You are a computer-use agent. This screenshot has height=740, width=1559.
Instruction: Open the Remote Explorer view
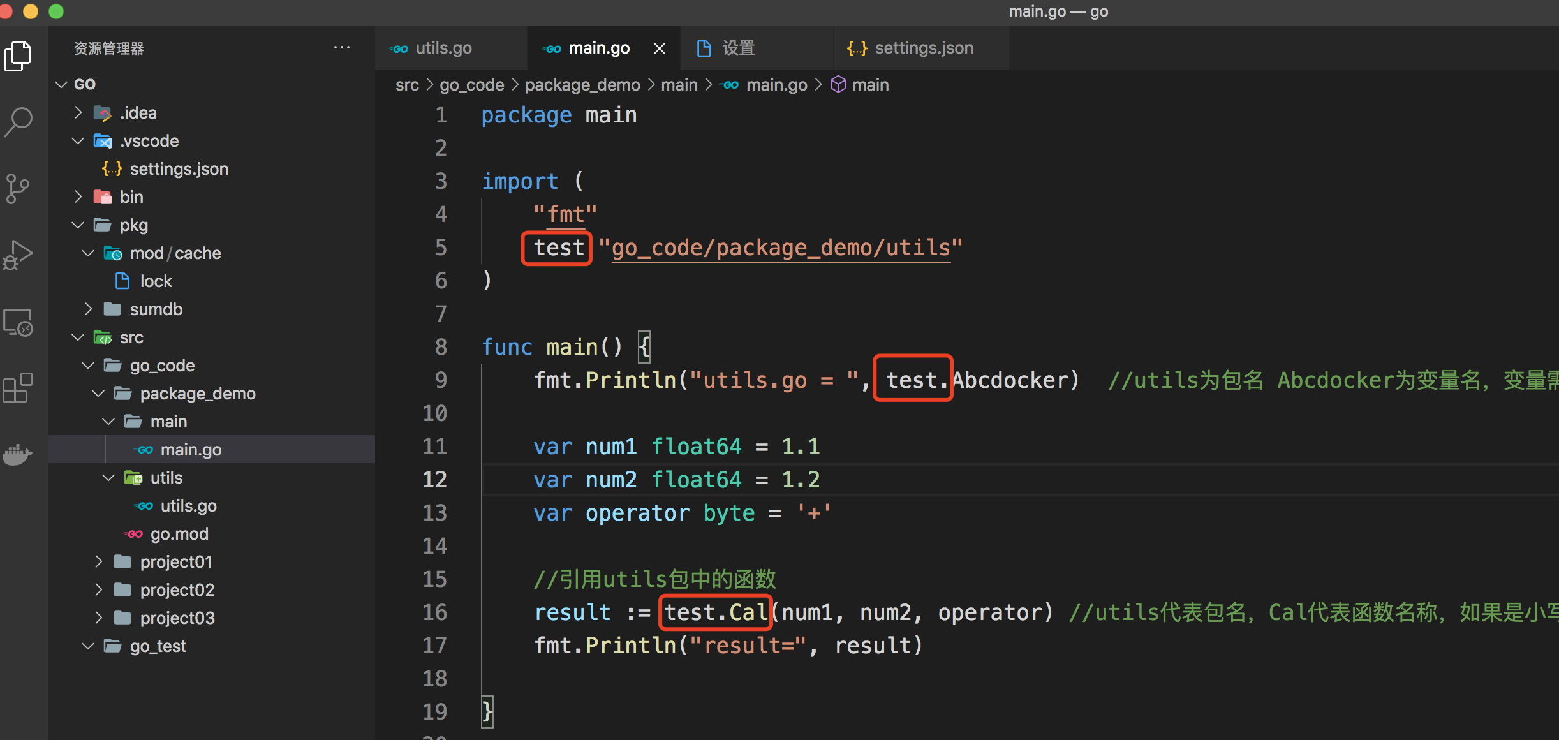click(18, 322)
